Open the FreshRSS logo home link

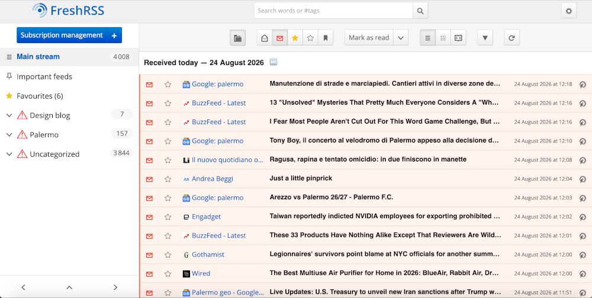tap(68, 11)
